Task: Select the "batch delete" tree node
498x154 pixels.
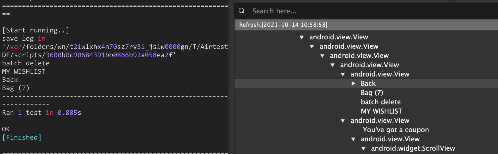Action: coord(381,102)
